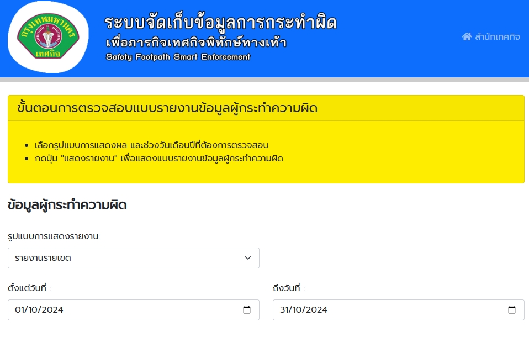
Task: Open the รูปแบบการแสดงรายงาน select box
Action: [133, 258]
